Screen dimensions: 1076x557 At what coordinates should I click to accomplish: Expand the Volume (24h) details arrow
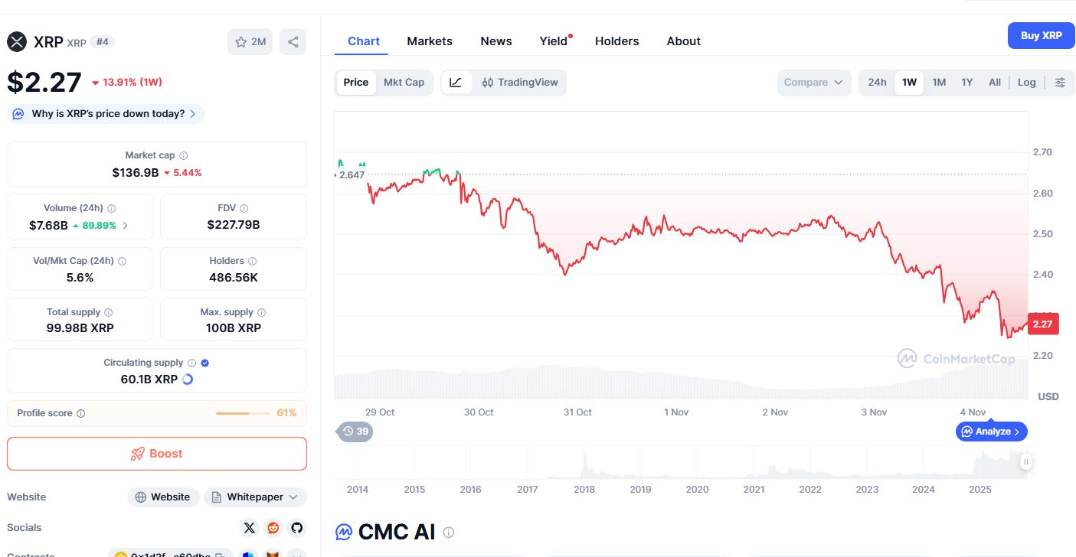(x=126, y=225)
